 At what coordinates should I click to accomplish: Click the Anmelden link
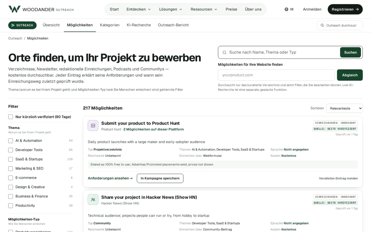coord(312,9)
